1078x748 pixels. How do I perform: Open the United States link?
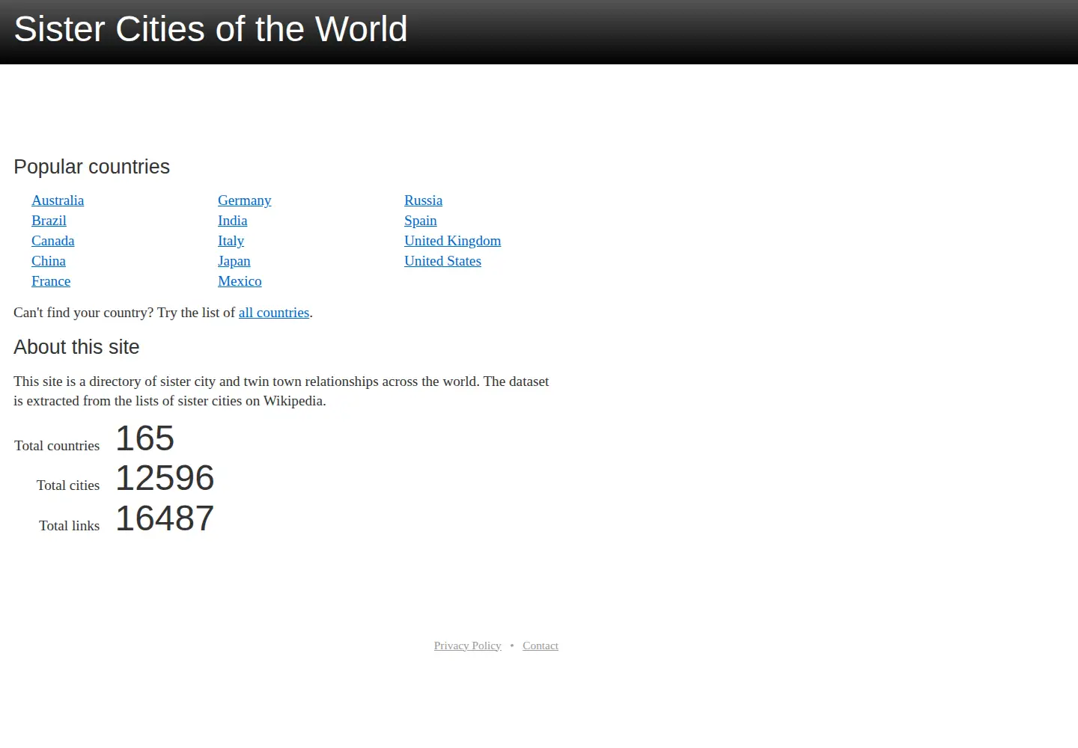[442, 261]
